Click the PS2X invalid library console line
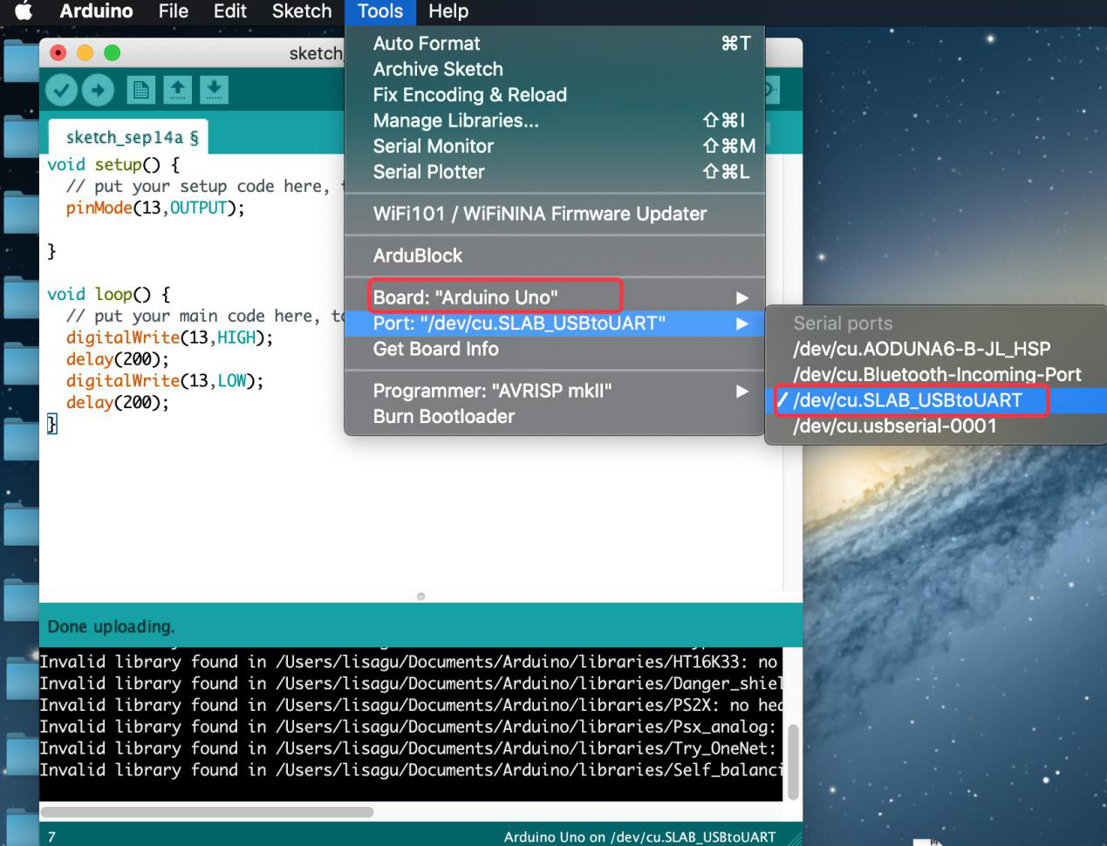1107x846 pixels. point(411,705)
